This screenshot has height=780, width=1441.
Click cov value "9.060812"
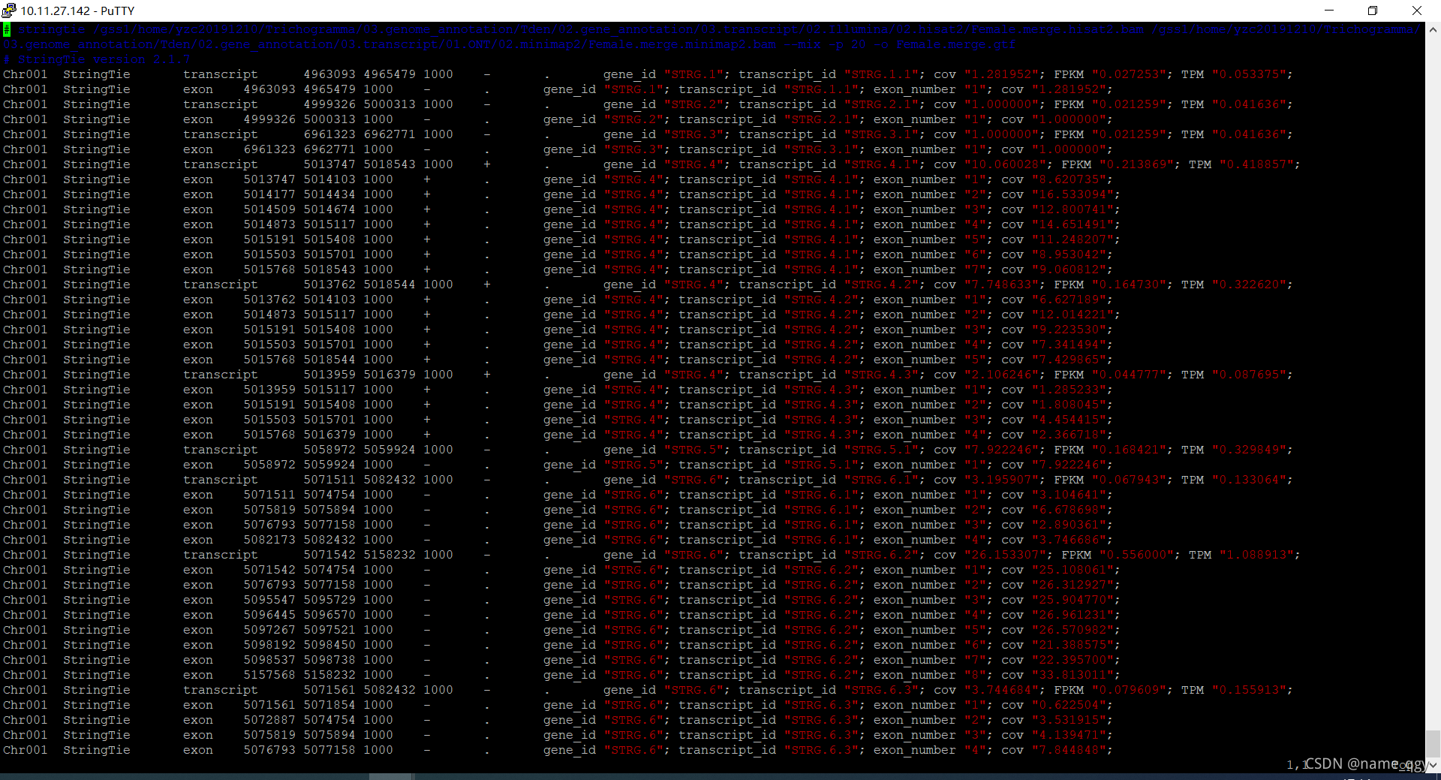(x=1069, y=270)
